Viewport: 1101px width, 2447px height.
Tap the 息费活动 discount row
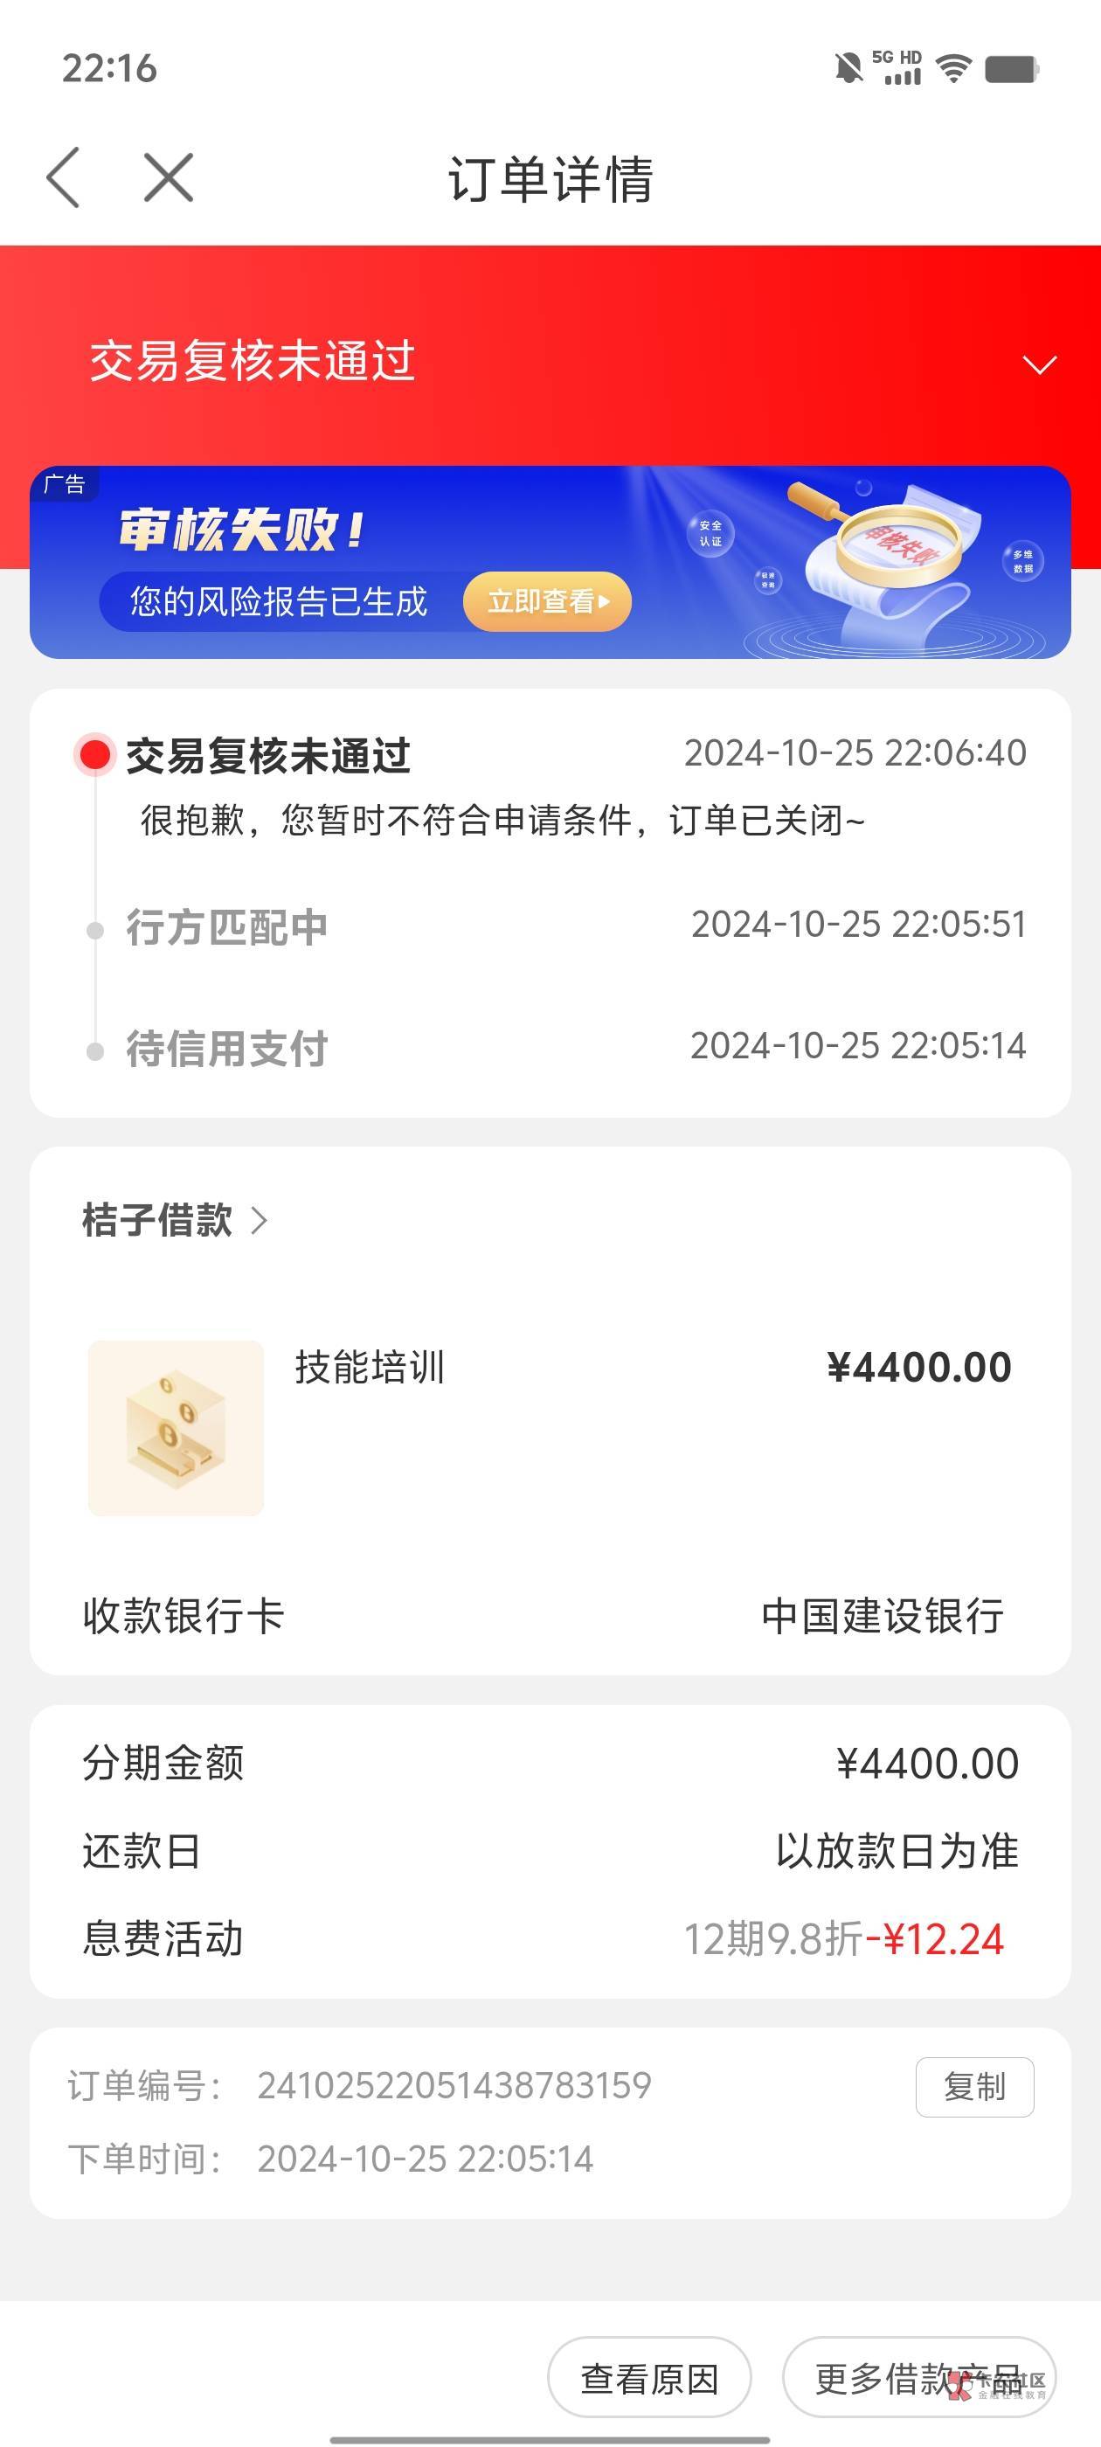tap(550, 1938)
